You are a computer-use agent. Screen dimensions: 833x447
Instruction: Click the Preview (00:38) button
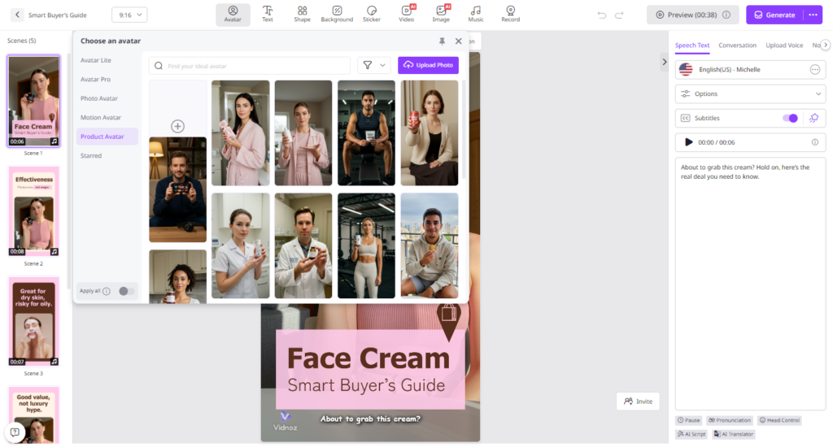[x=692, y=15]
